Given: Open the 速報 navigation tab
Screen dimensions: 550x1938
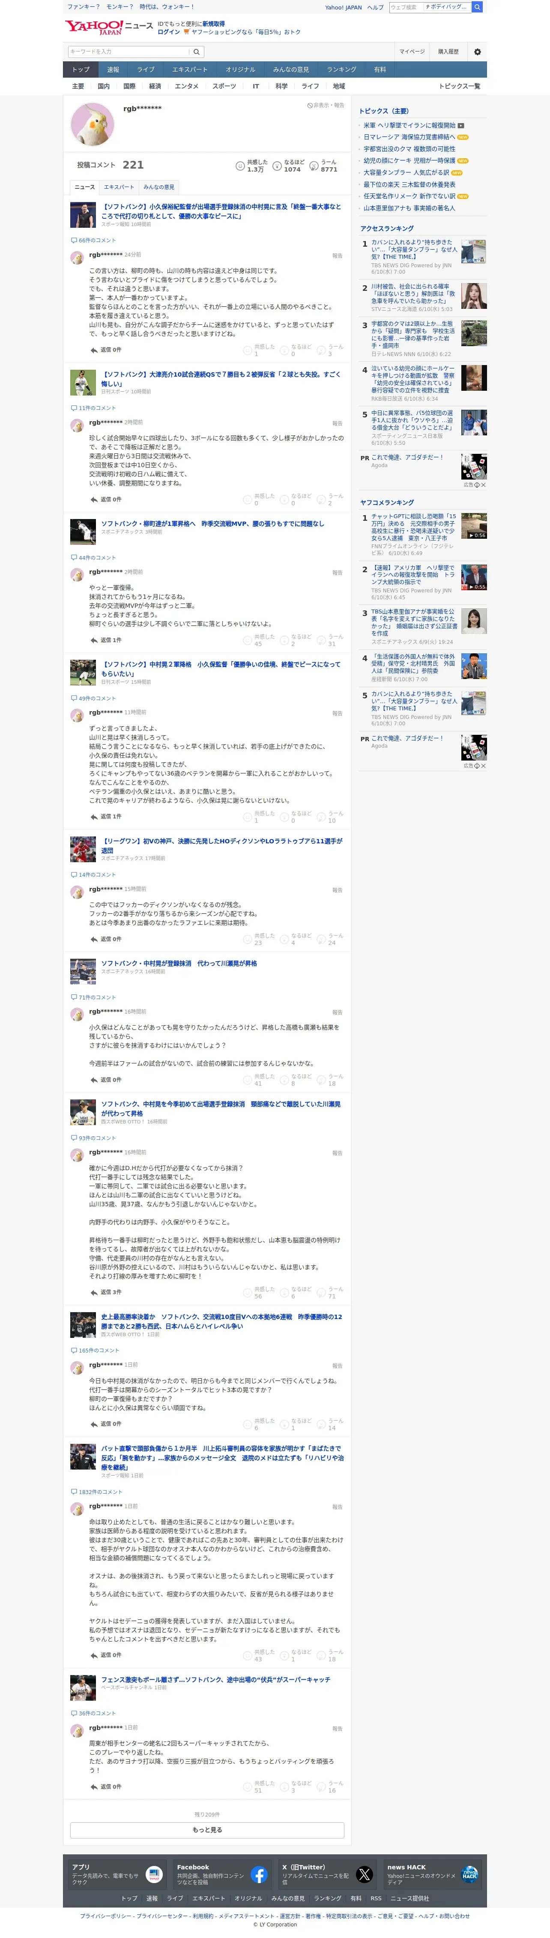Looking at the screenshot, I should click(x=113, y=70).
